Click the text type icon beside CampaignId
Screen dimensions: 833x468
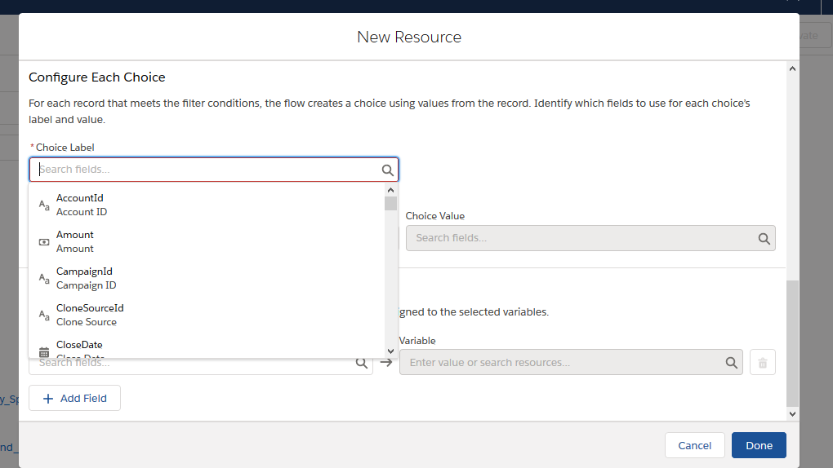44,279
